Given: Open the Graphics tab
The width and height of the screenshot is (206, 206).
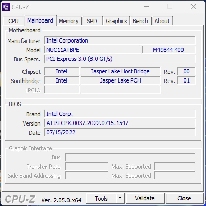Looking at the screenshot, I should click(116, 21).
